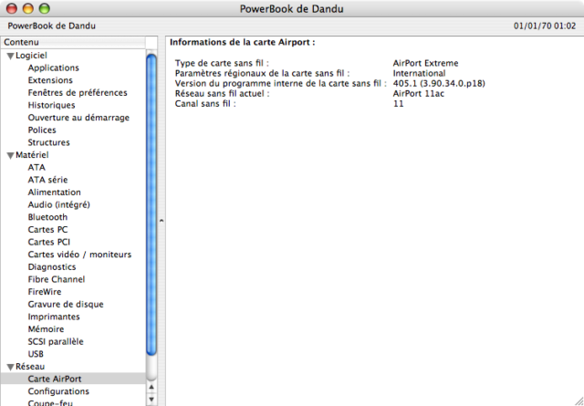The image size is (584, 406).
Task: Close the window with red button
Action: (12, 8)
